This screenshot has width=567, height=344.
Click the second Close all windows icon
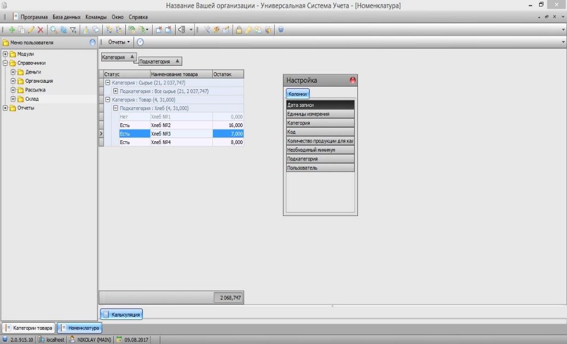pyautogui.click(x=168, y=30)
